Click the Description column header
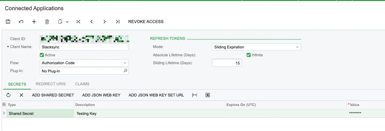This screenshot has width=385, height=131. [x=150, y=105]
